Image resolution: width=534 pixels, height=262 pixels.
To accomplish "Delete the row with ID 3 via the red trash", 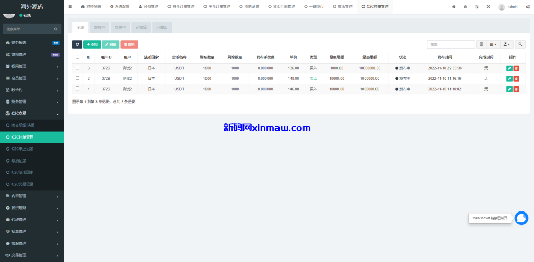I will 516,68.
